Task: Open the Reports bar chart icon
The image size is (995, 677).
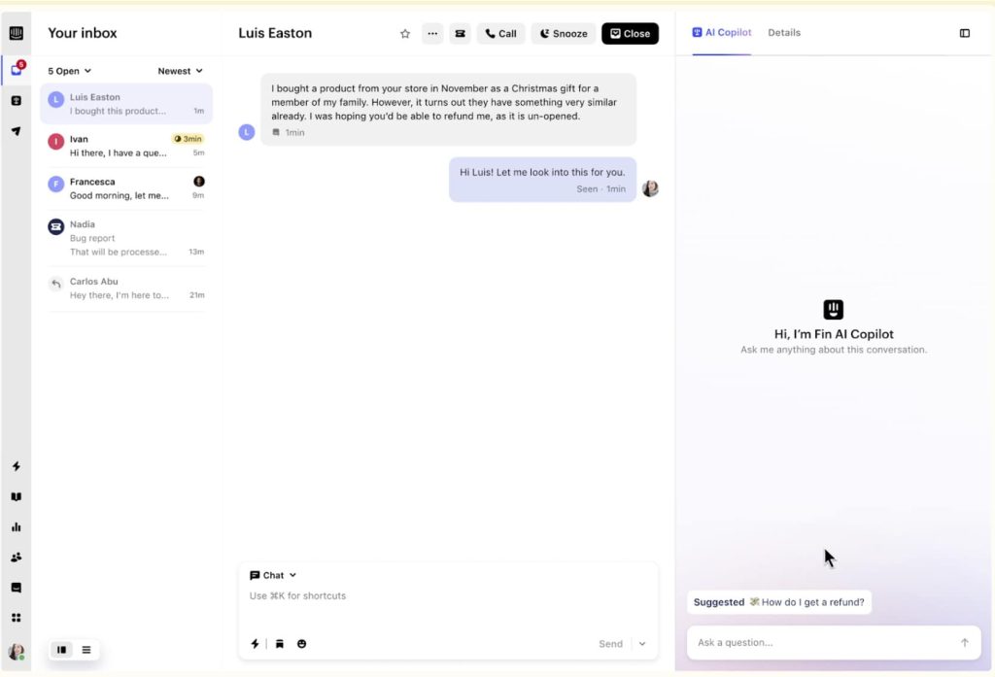Action: click(x=17, y=527)
